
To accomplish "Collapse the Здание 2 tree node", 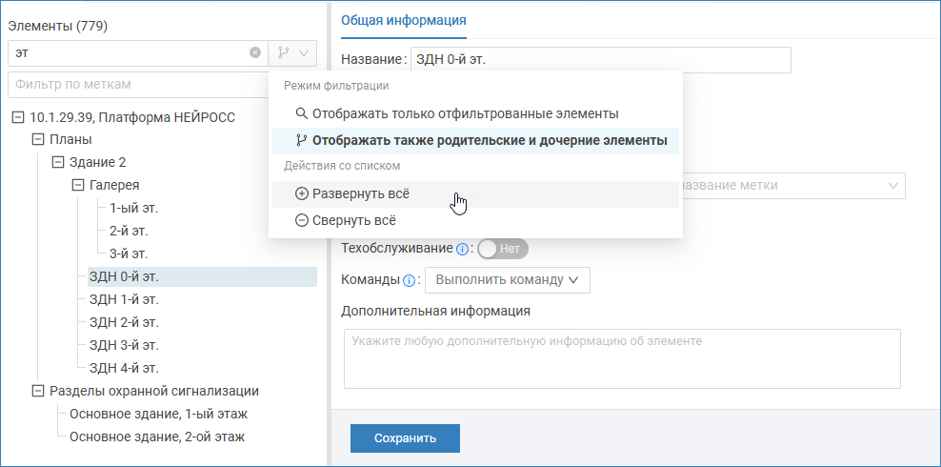I will [x=58, y=163].
